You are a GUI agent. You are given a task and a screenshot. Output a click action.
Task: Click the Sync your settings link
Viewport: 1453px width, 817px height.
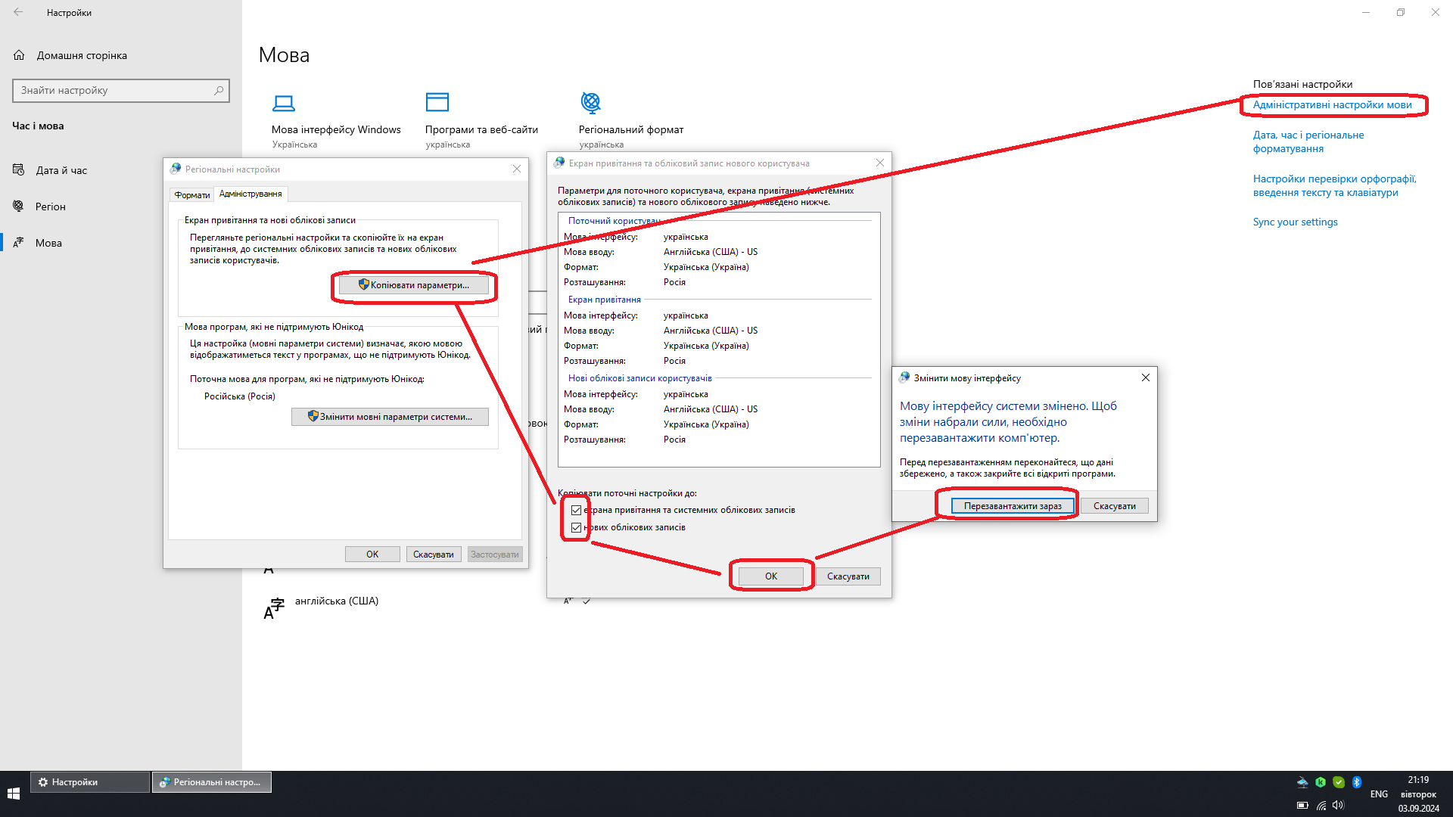click(x=1295, y=222)
